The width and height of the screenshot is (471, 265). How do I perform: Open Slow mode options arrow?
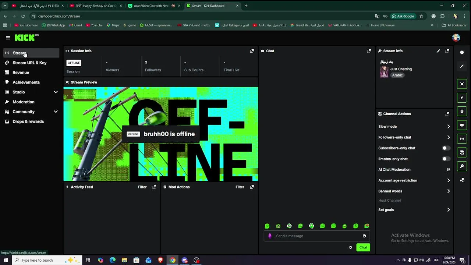[448, 127]
